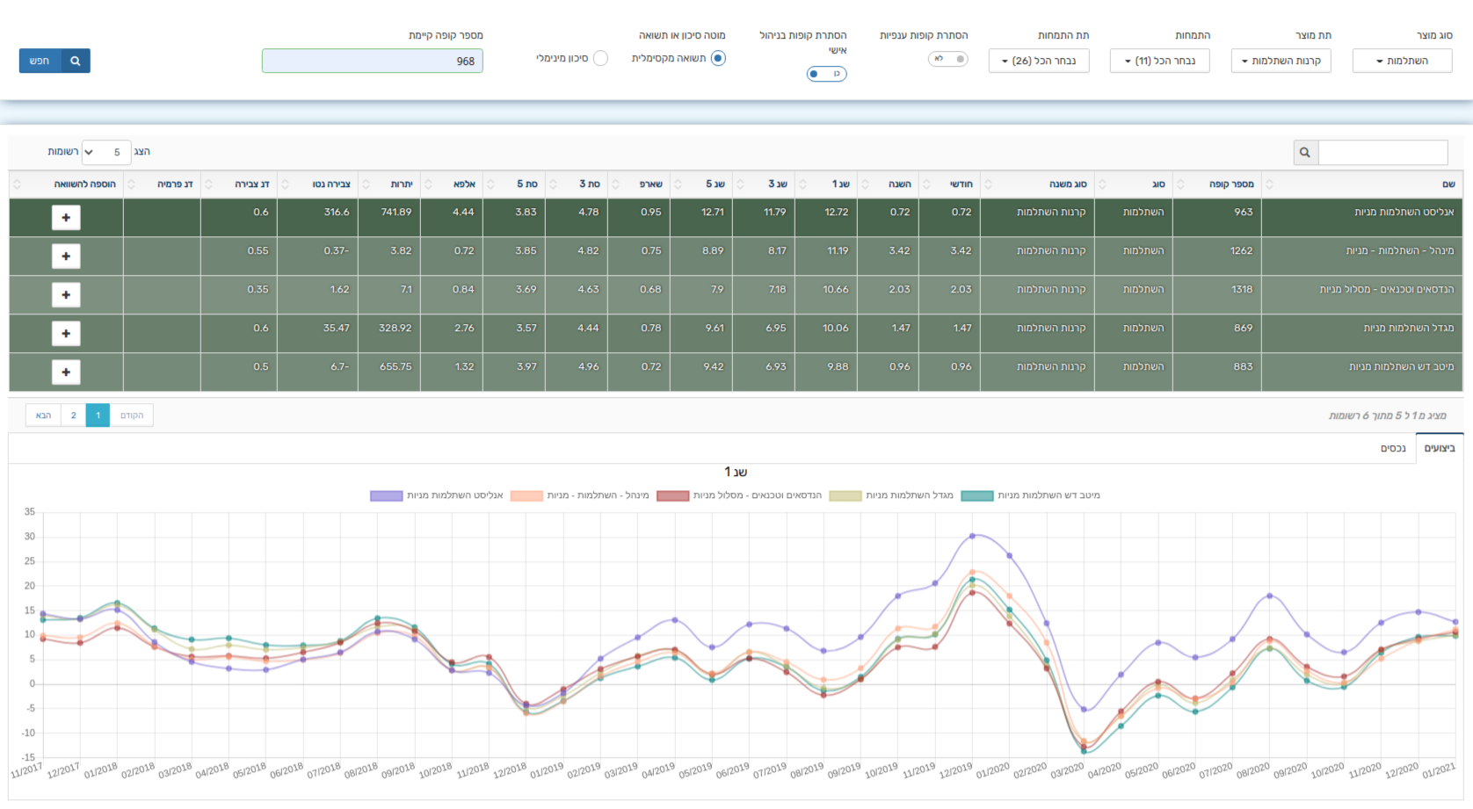
Task: Select the תשואה מקסימלית radio option
Action: 718,59
